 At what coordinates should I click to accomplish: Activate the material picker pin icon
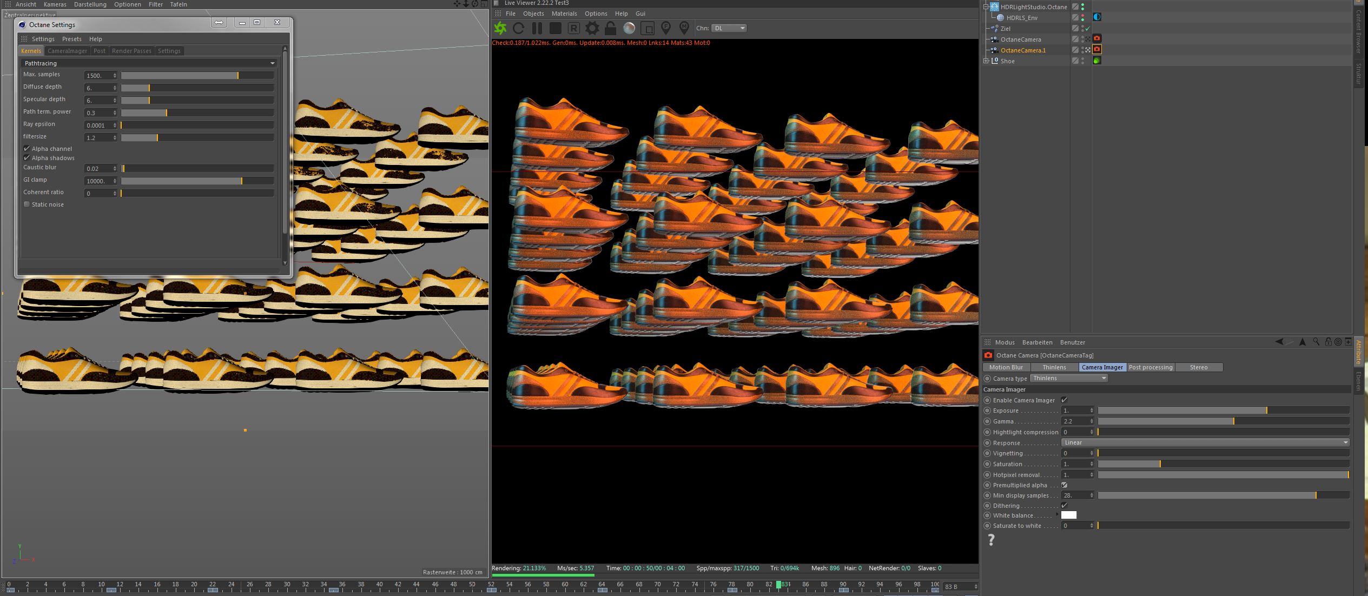[684, 28]
